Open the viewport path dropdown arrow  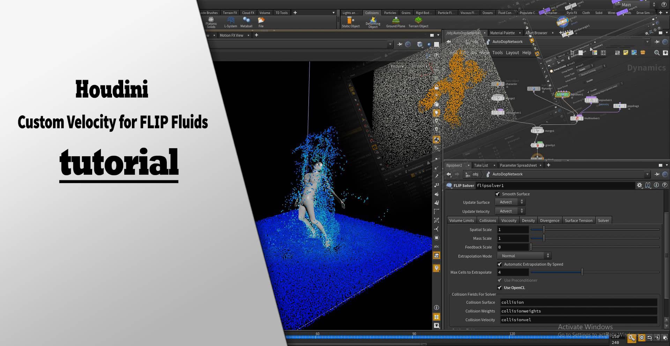[x=390, y=44]
